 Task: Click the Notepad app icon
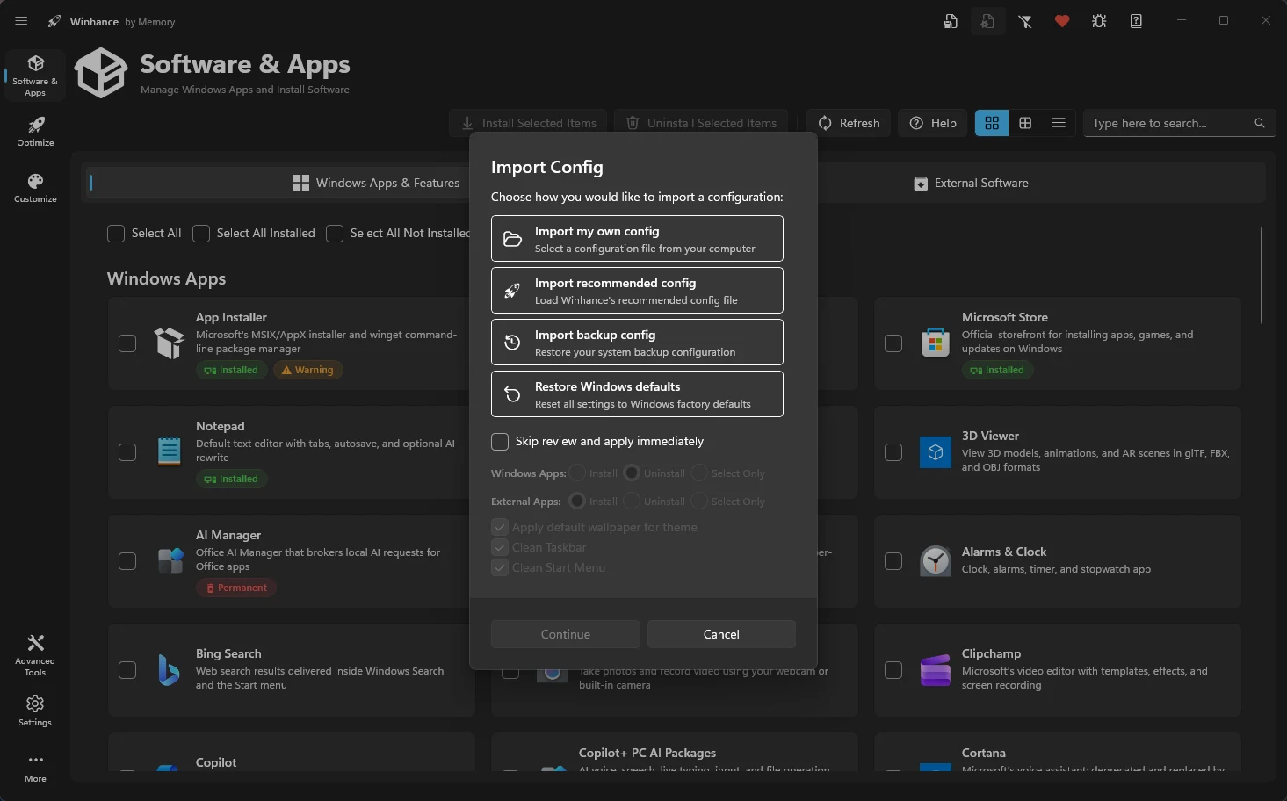[170, 451]
